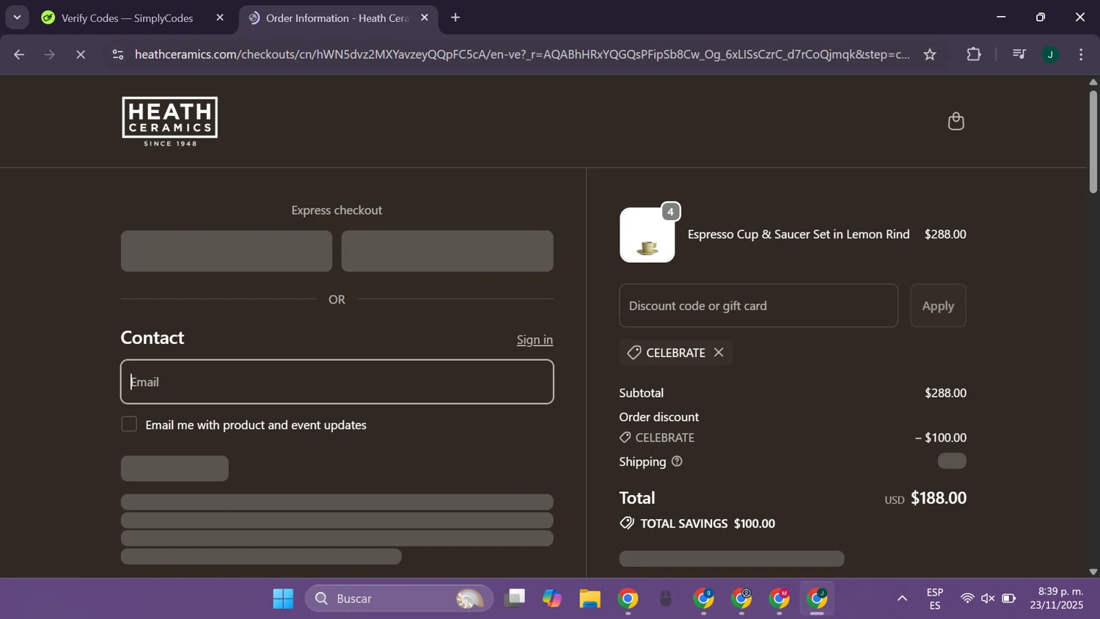This screenshot has width=1100, height=619.
Task: Click the Espresso Cup & Saucer Set product name
Action: coord(799,235)
